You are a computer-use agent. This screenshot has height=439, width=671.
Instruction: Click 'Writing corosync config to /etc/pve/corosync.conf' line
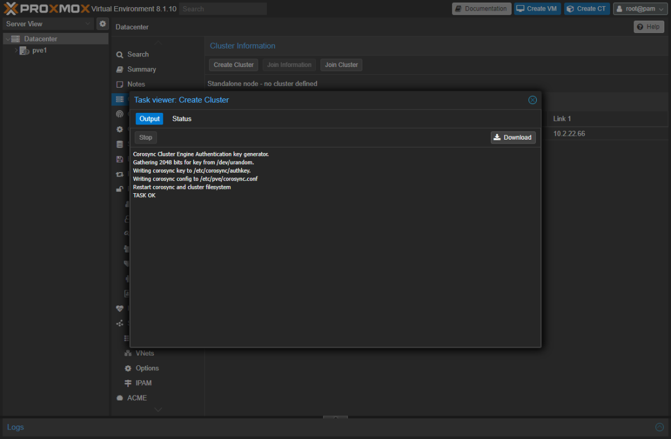point(195,179)
